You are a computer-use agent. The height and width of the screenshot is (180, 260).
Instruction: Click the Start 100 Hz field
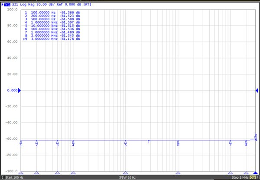(x=14, y=177)
